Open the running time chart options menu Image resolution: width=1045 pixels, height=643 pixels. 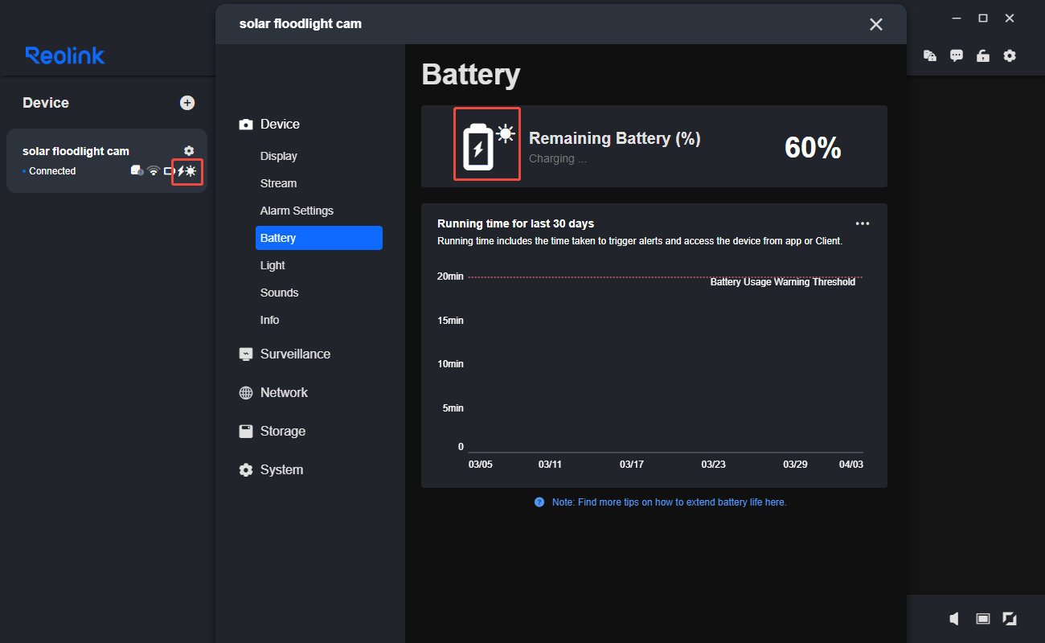[863, 223]
